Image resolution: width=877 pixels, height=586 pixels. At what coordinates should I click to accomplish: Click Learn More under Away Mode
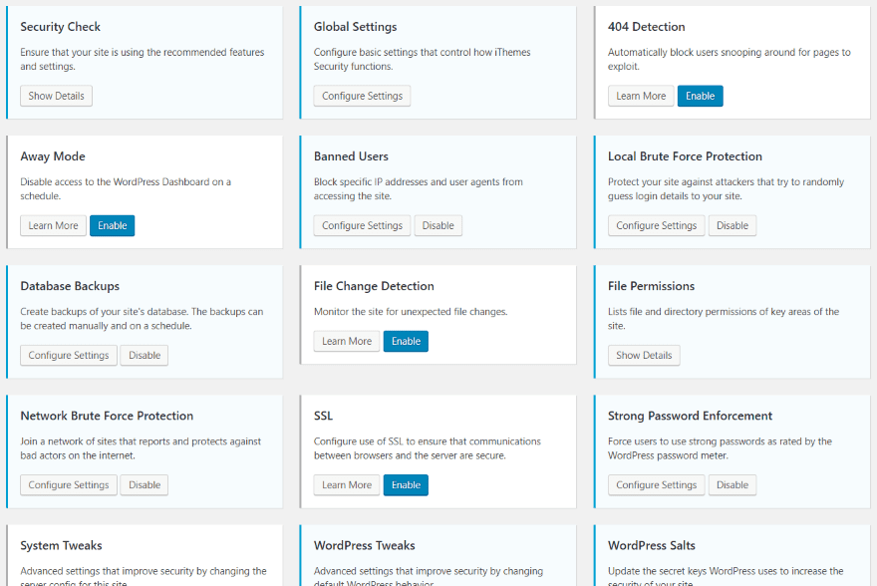pyautogui.click(x=53, y=225)
